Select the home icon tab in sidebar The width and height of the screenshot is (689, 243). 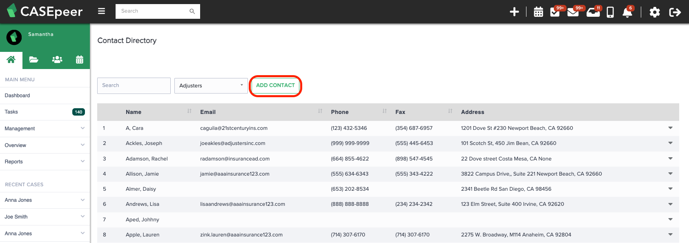11,60
